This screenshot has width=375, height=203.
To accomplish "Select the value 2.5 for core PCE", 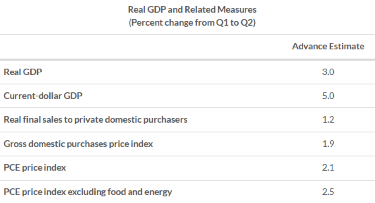I will click(328, 192).
